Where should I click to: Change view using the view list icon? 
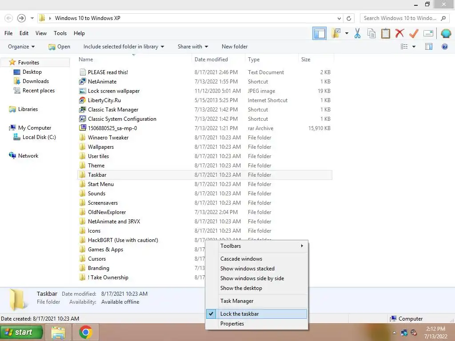pos(404,46)
